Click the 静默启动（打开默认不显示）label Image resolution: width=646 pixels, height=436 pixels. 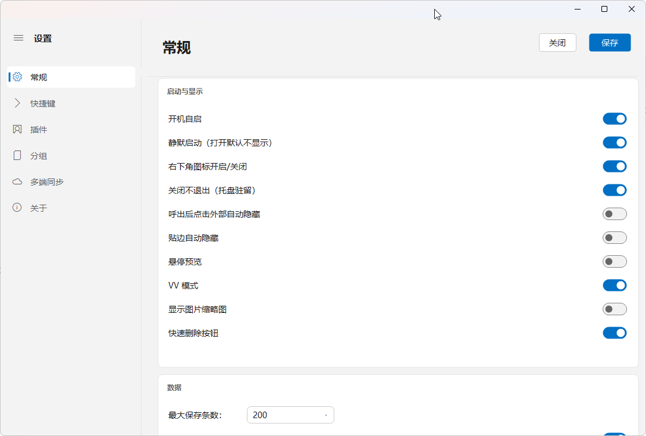coord(221,143)
